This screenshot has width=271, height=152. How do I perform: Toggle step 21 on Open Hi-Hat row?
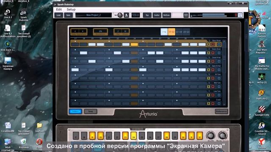click(x=109, y=70)
